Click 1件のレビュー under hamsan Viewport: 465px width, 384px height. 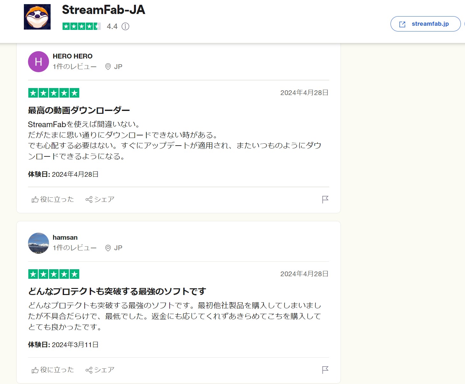[74, 248]
